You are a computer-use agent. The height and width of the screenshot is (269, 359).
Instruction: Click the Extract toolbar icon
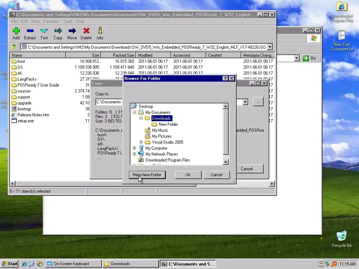30,33
